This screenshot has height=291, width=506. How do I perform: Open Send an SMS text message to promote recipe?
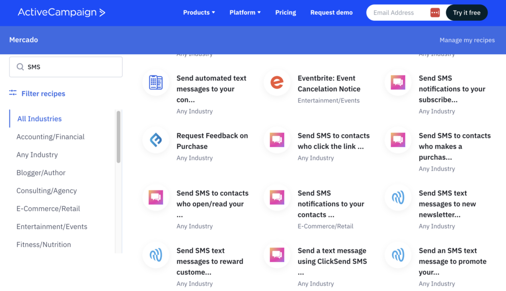453,261
